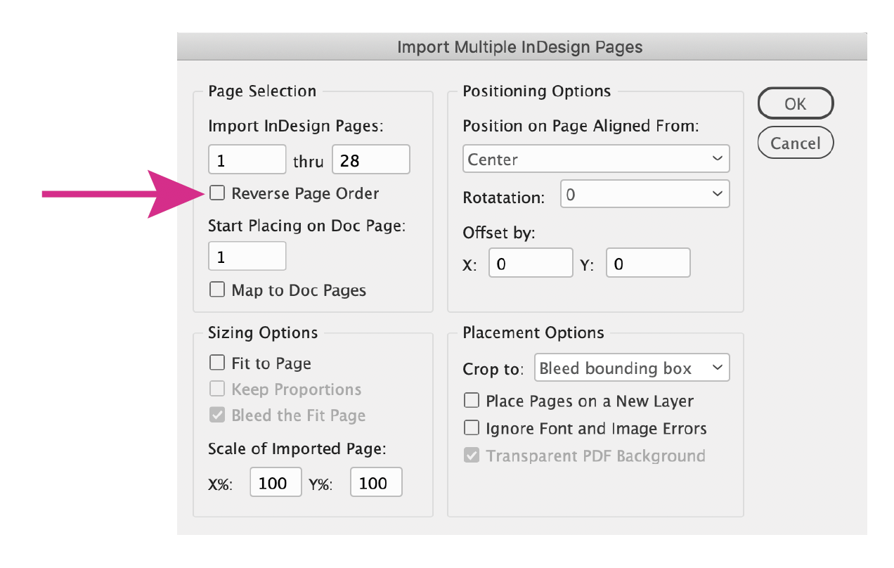Open the Rotation angle dropdown
Viewport: 894px width, 568px height.
coord(645,194)
